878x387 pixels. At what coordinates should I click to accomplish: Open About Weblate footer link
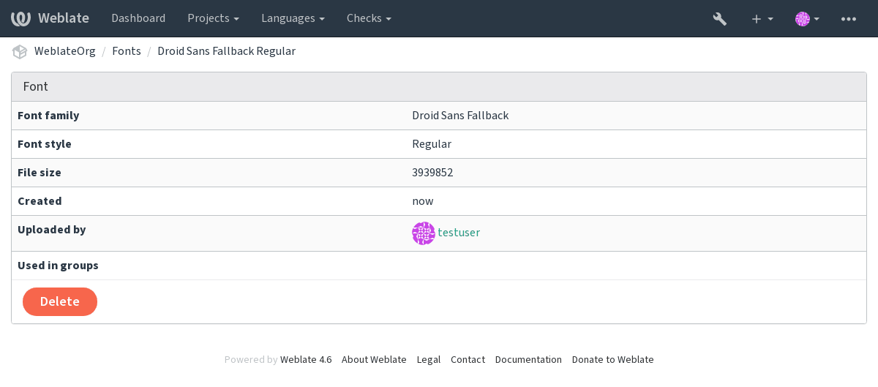coord(374,359)
